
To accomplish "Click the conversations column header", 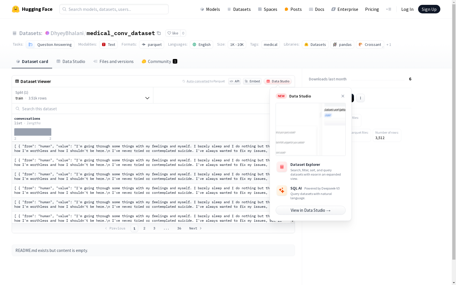I will coord(27,119).
